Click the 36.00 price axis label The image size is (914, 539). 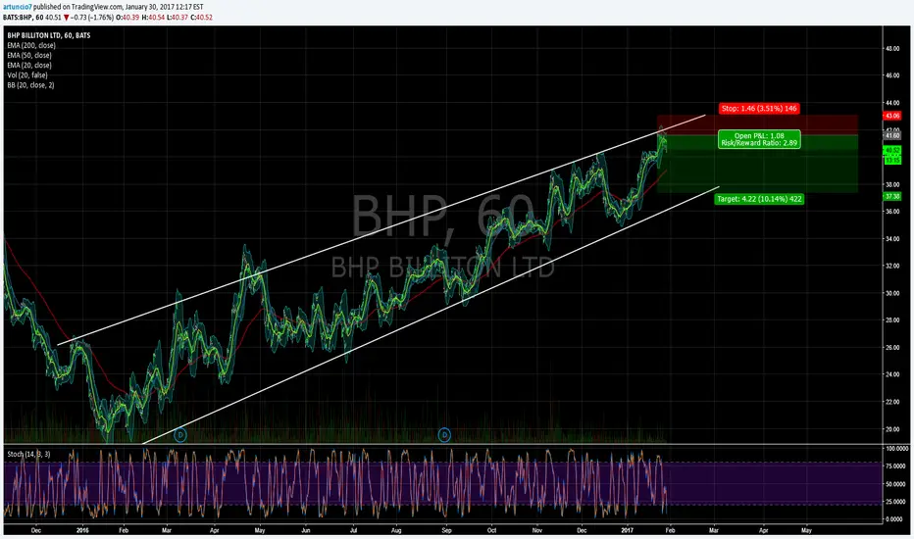[892, 212]
